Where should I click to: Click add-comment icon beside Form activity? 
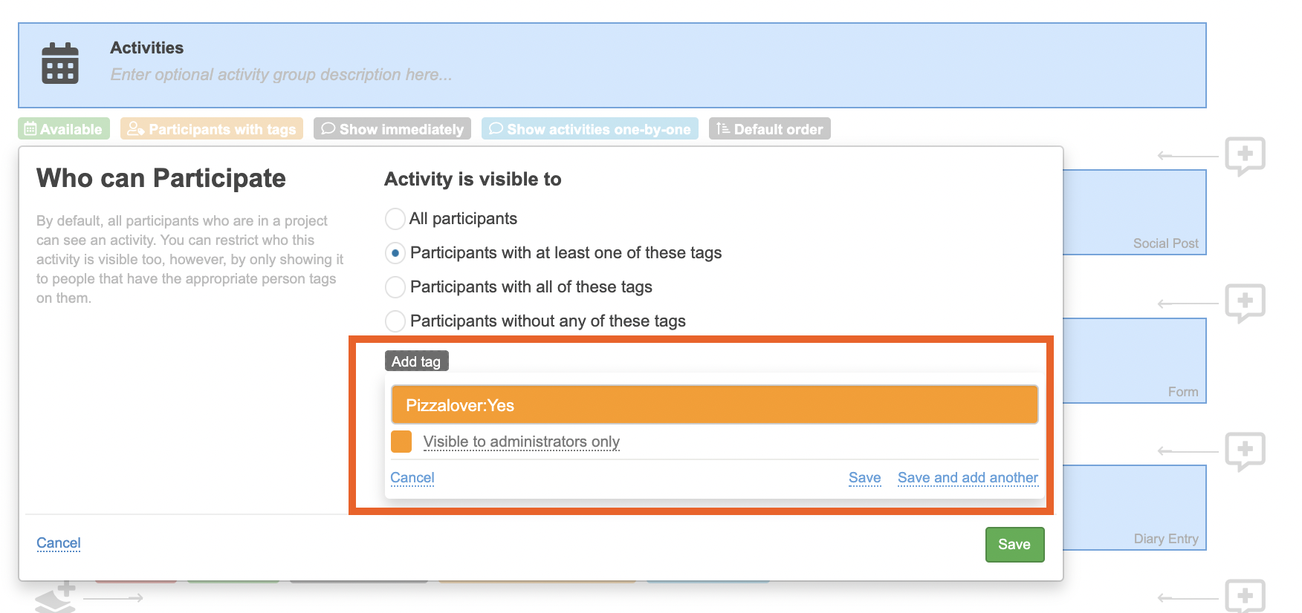pyautogui.click(x=1245, y=303)
